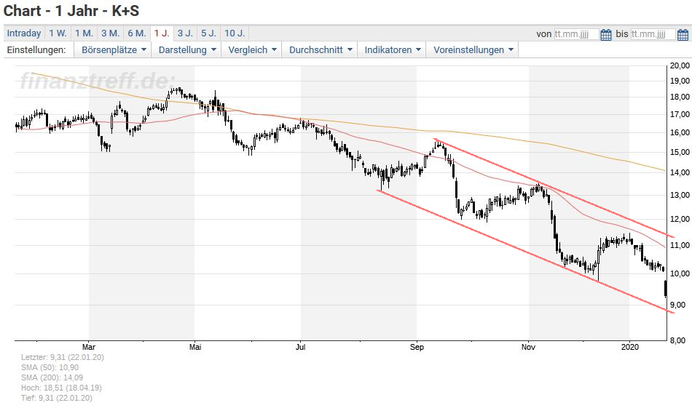
Task: Click the 'Mai' axis label
Action: 195,347
